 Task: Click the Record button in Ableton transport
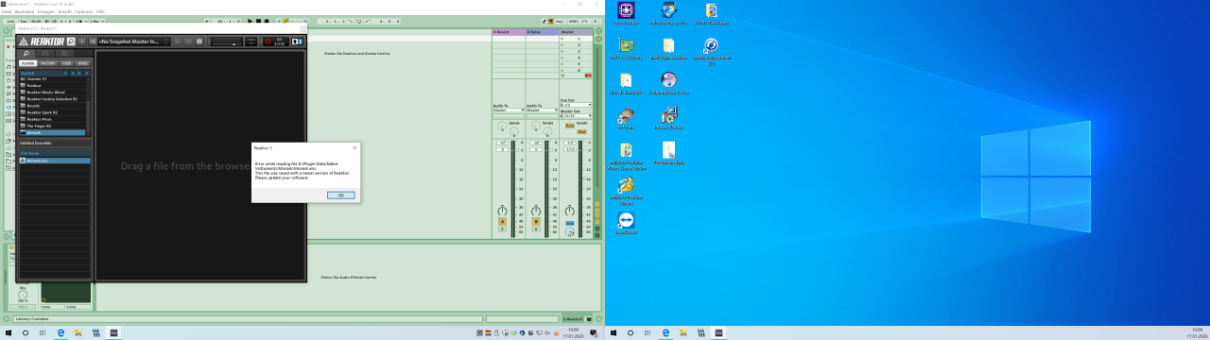click(x=267, y=21)
